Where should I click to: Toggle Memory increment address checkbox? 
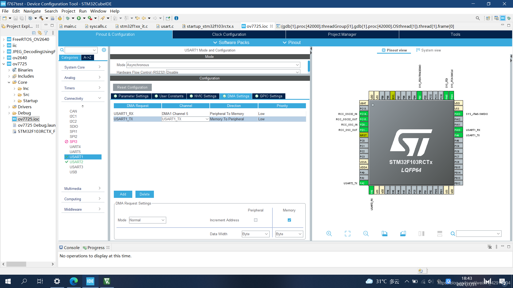[289, 220]
